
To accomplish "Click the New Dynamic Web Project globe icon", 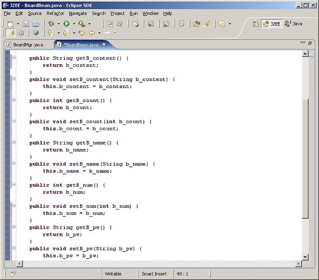I will [x=136, y=24].
